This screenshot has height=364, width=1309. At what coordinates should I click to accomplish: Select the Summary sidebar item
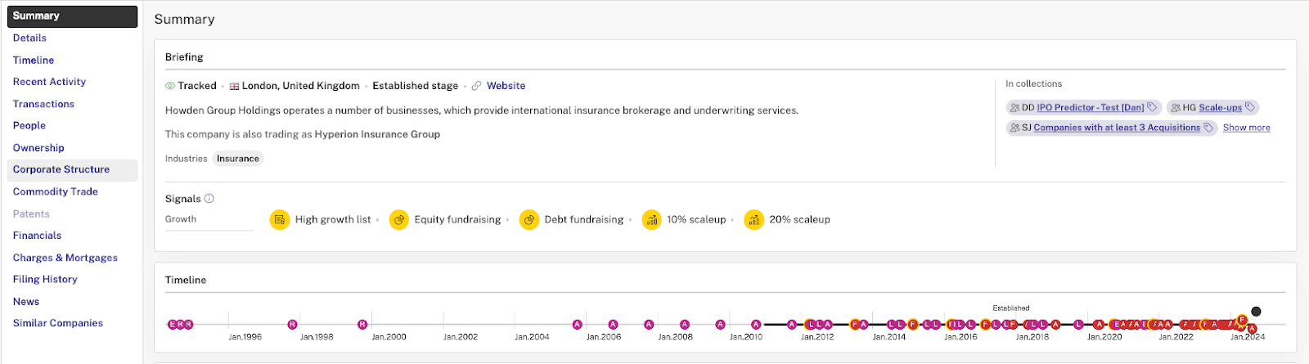pyautogui.click(x=72, y=16)
